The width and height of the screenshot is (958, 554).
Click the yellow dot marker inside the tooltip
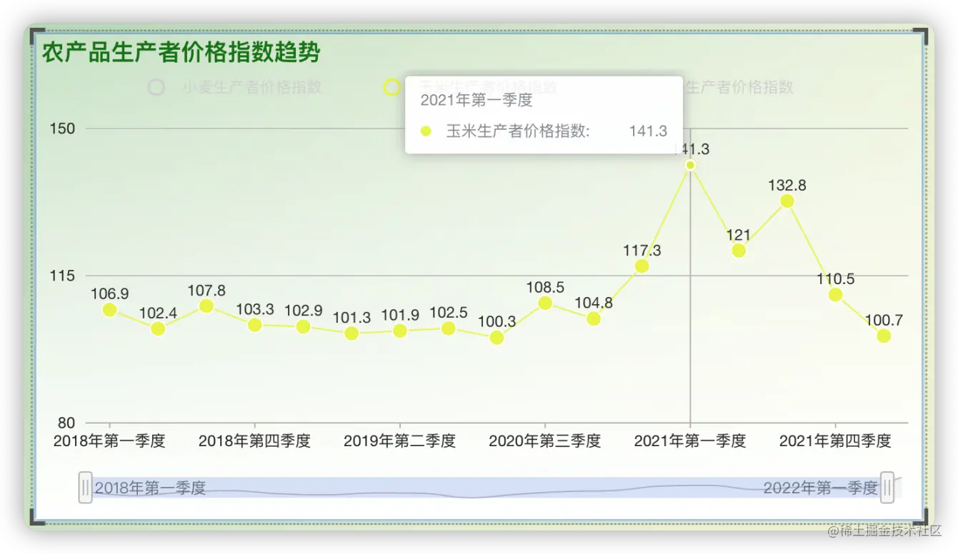pyautogui.click(x=426, y=131)
